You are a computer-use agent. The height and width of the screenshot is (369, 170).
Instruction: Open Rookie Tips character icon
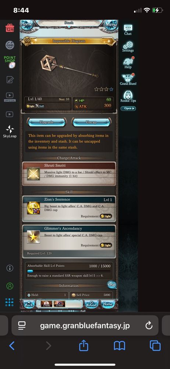[x=128, y=96]
